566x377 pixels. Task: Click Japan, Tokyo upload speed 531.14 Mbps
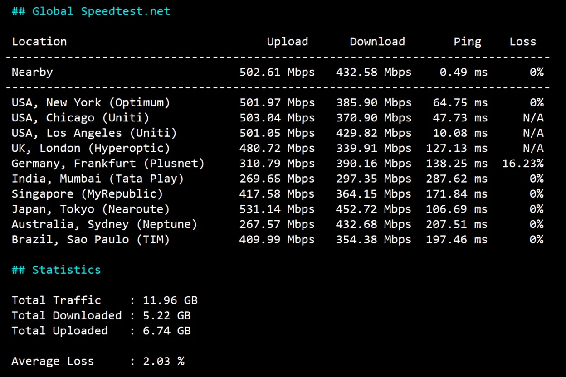point(277,209)
